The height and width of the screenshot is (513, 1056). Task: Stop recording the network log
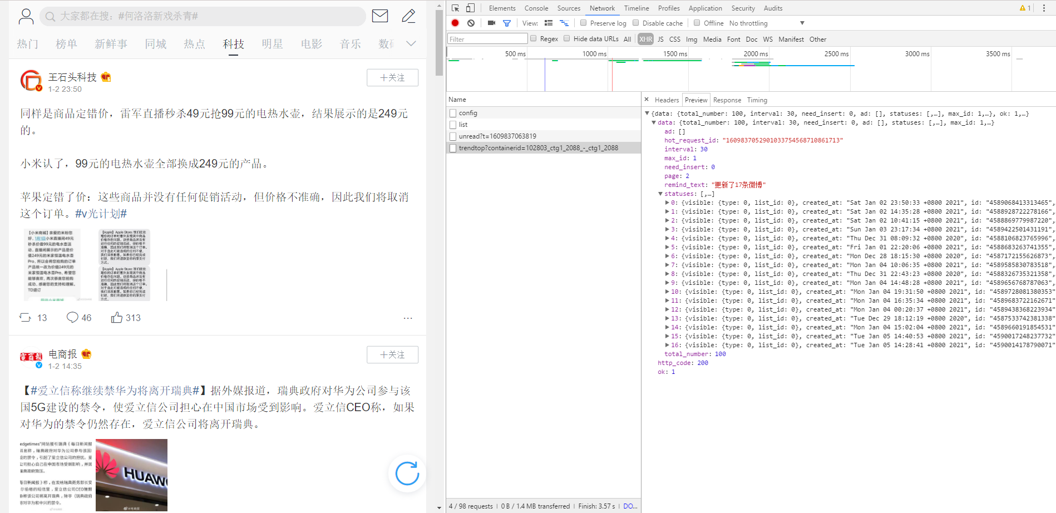click(x=455, y=23)
